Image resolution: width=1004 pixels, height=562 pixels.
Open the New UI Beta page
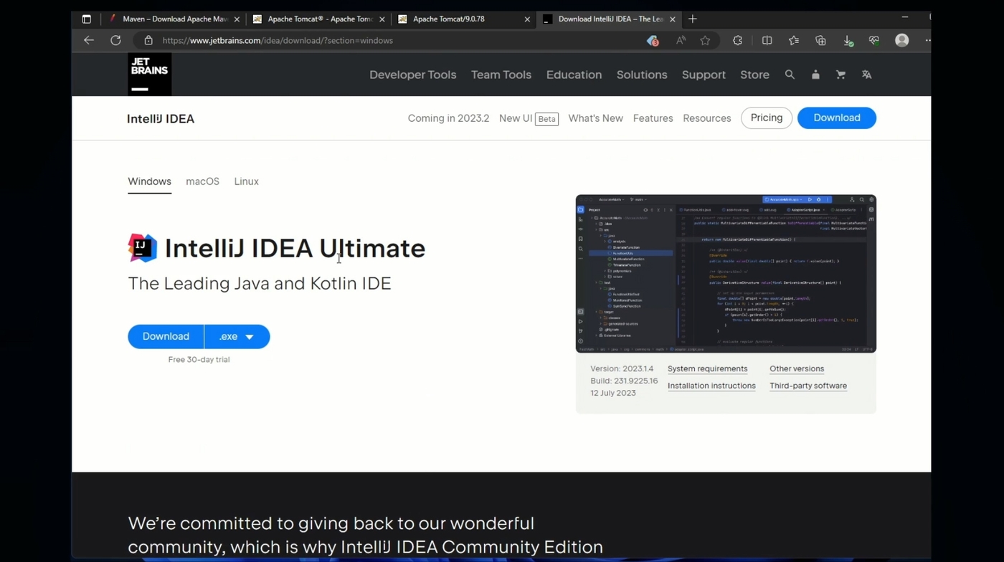(529, 118)
